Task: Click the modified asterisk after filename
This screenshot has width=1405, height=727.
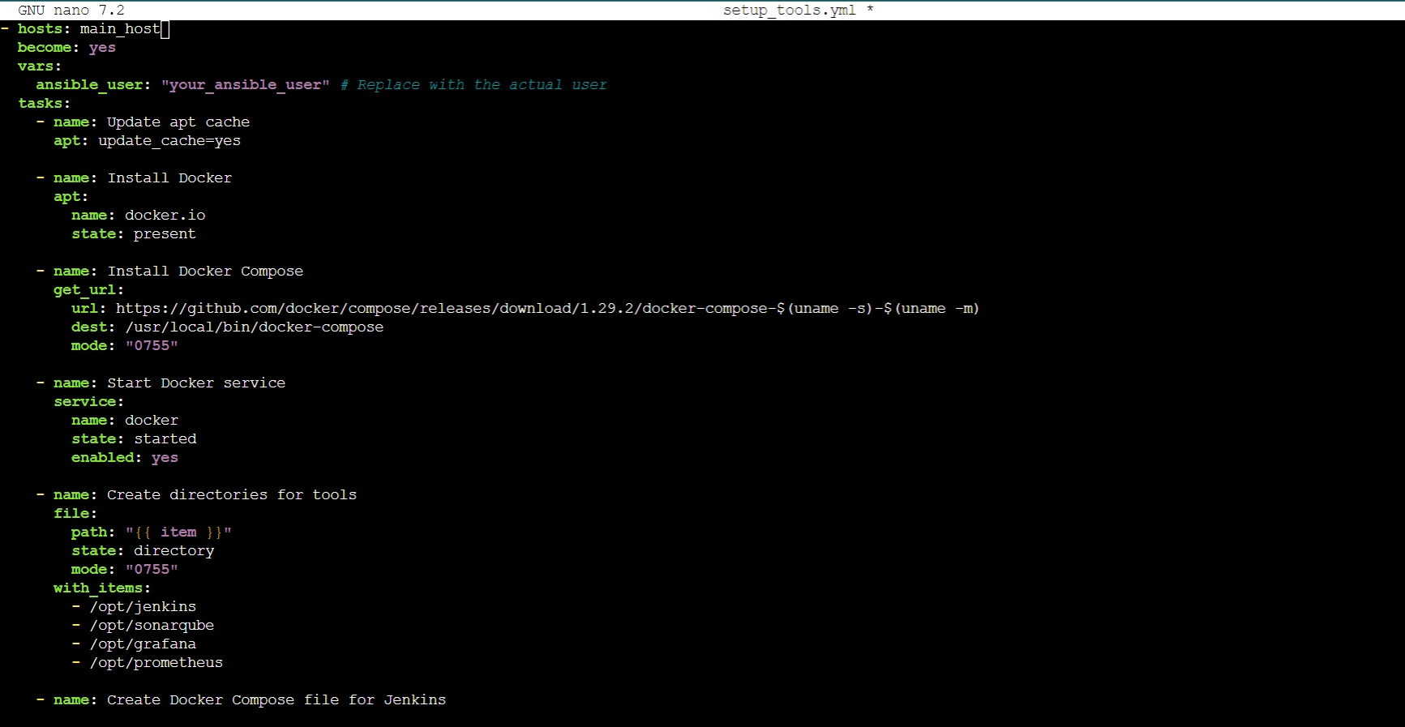Action: click(870, 11)
